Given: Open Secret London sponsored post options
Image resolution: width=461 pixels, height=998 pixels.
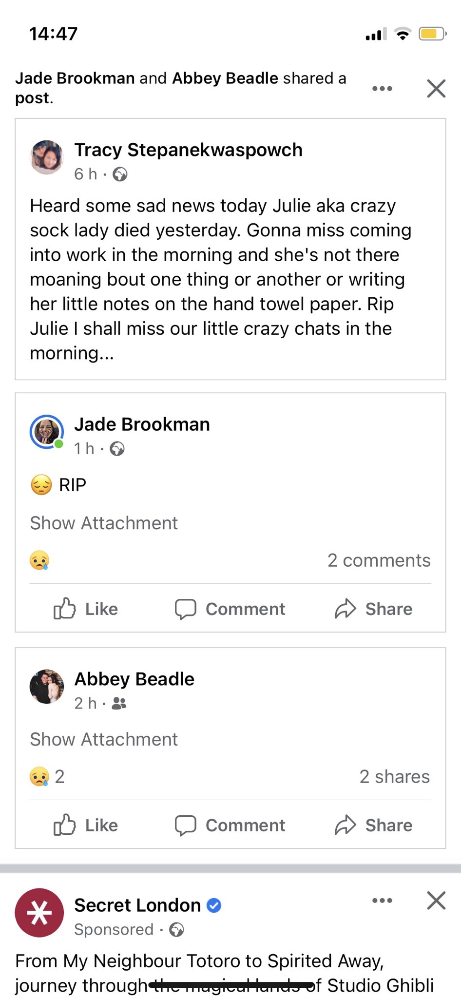Looking at the screenshot, I should coord(382,901).
